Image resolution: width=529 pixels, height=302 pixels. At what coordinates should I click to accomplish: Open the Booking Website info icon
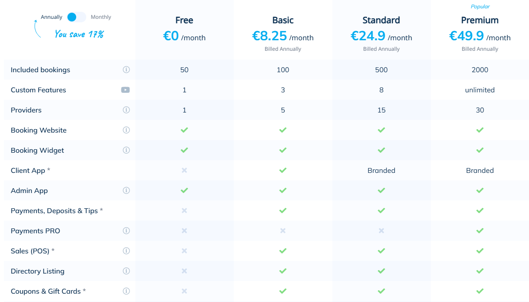coord(126,130)
